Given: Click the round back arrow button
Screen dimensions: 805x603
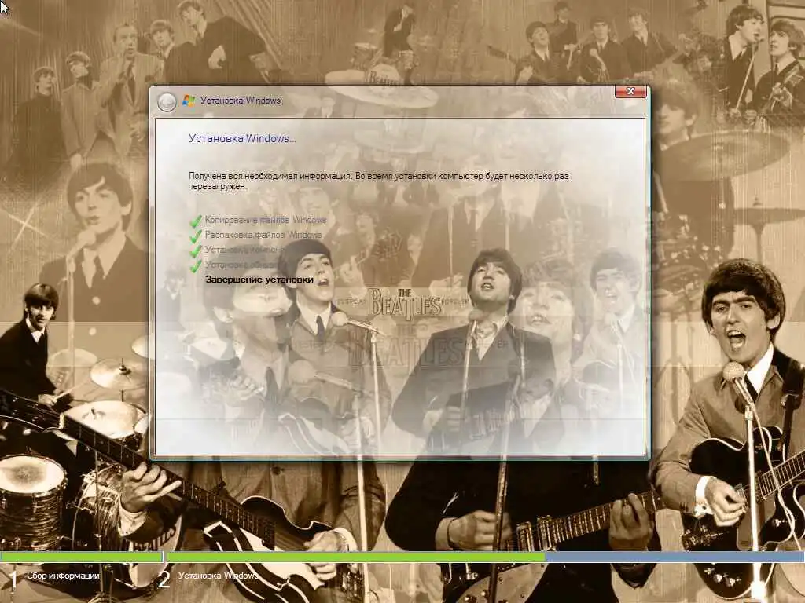Looking at the screenshot, I should click(167, 102).
